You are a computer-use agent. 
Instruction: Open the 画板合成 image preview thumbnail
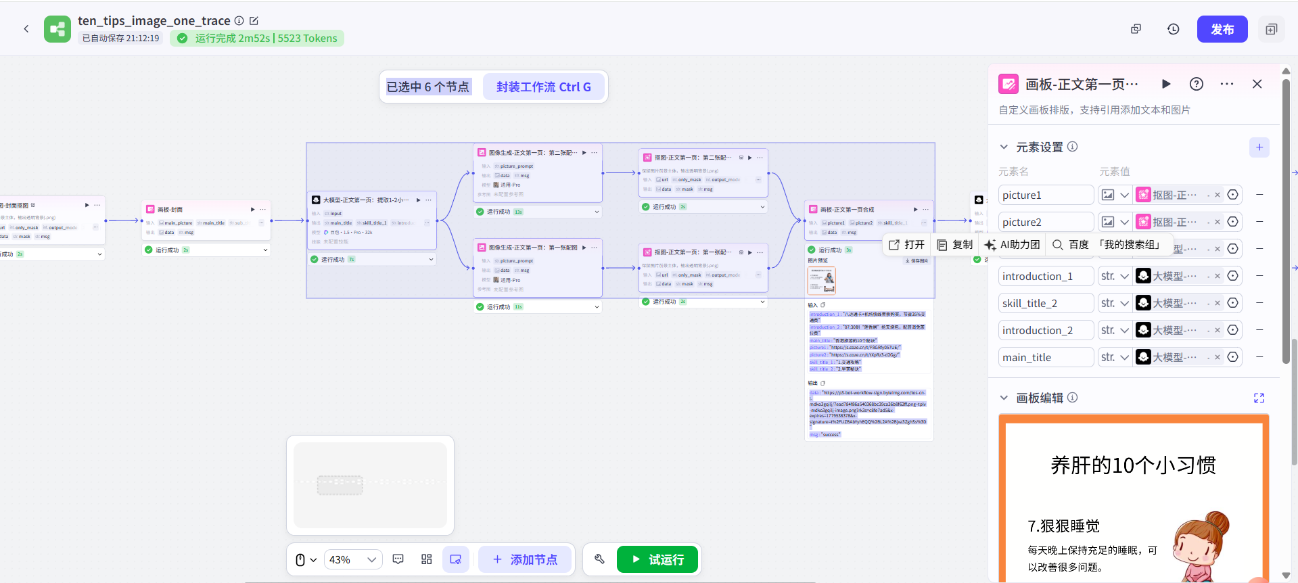822,280
